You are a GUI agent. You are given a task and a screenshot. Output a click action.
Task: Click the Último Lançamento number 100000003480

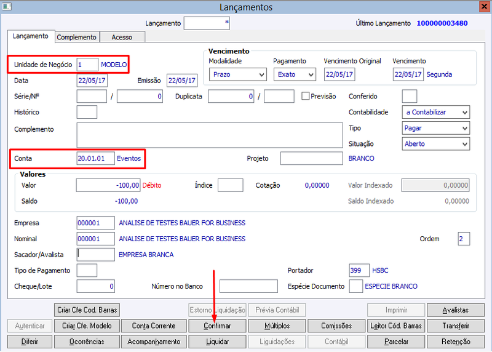(442, 23)
